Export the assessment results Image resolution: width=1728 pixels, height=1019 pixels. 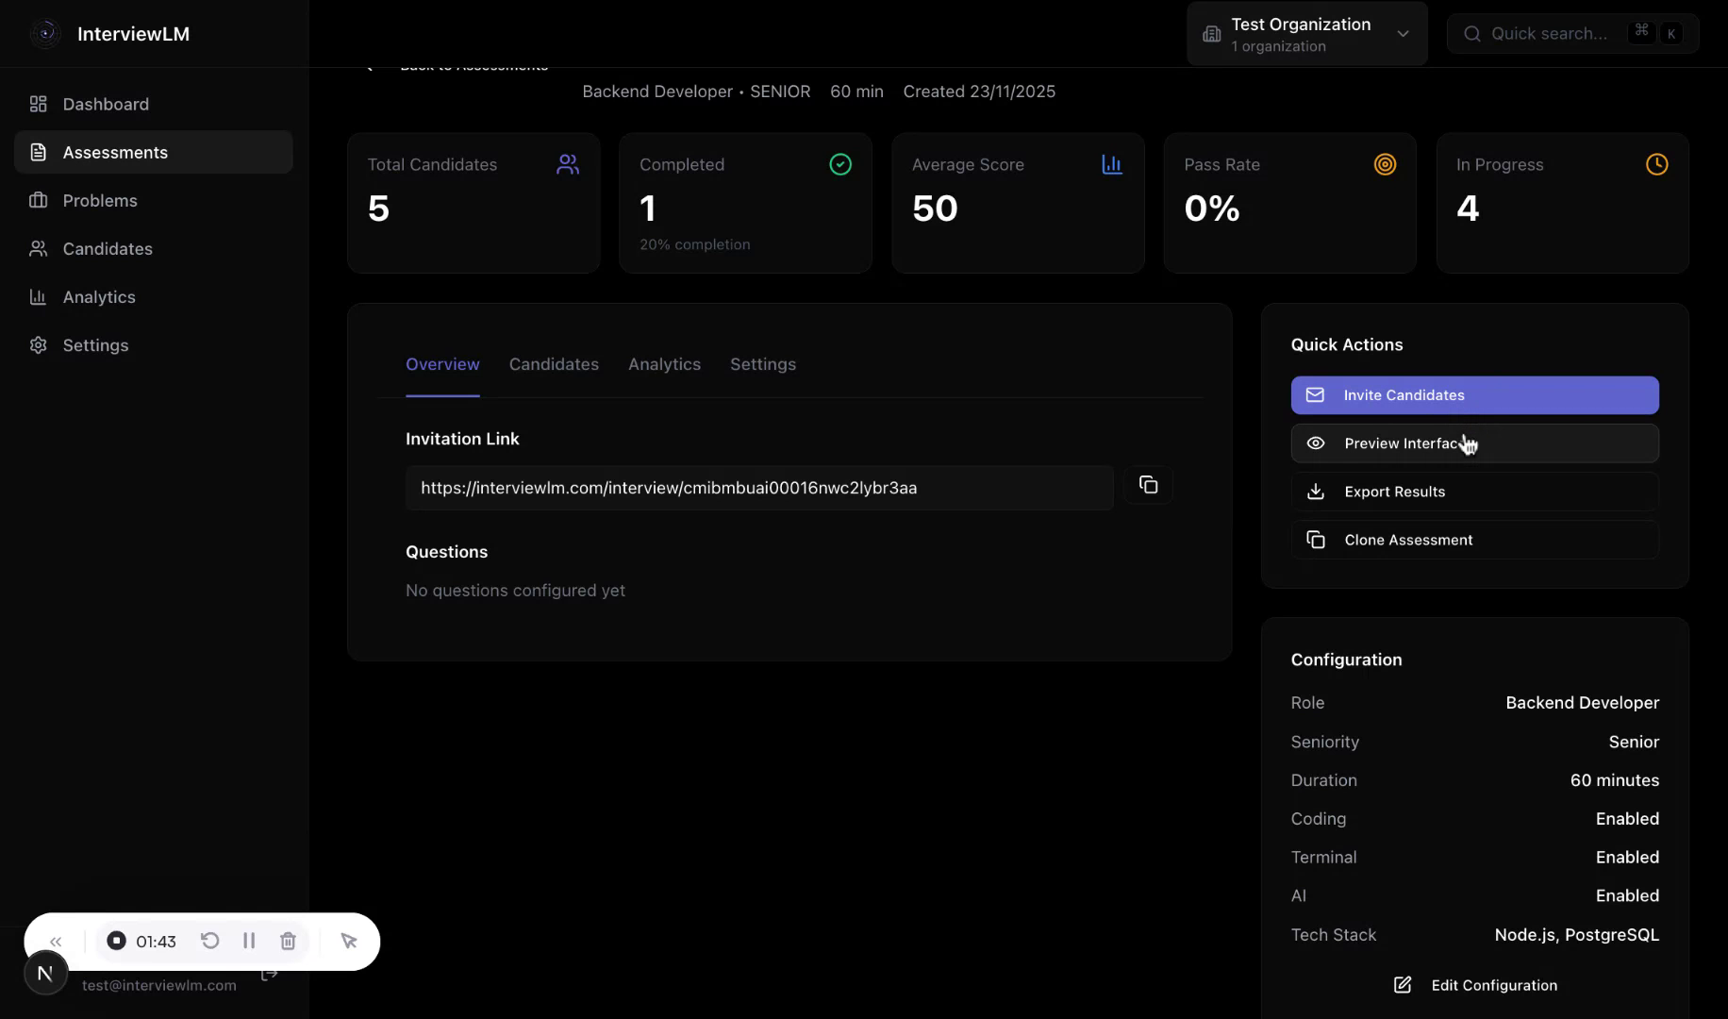[1474, 491]
